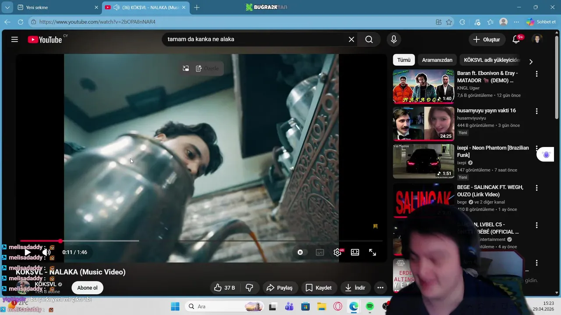The image size is (561, 315).
Task: Add page to favorites star icon
Action: 449,22
